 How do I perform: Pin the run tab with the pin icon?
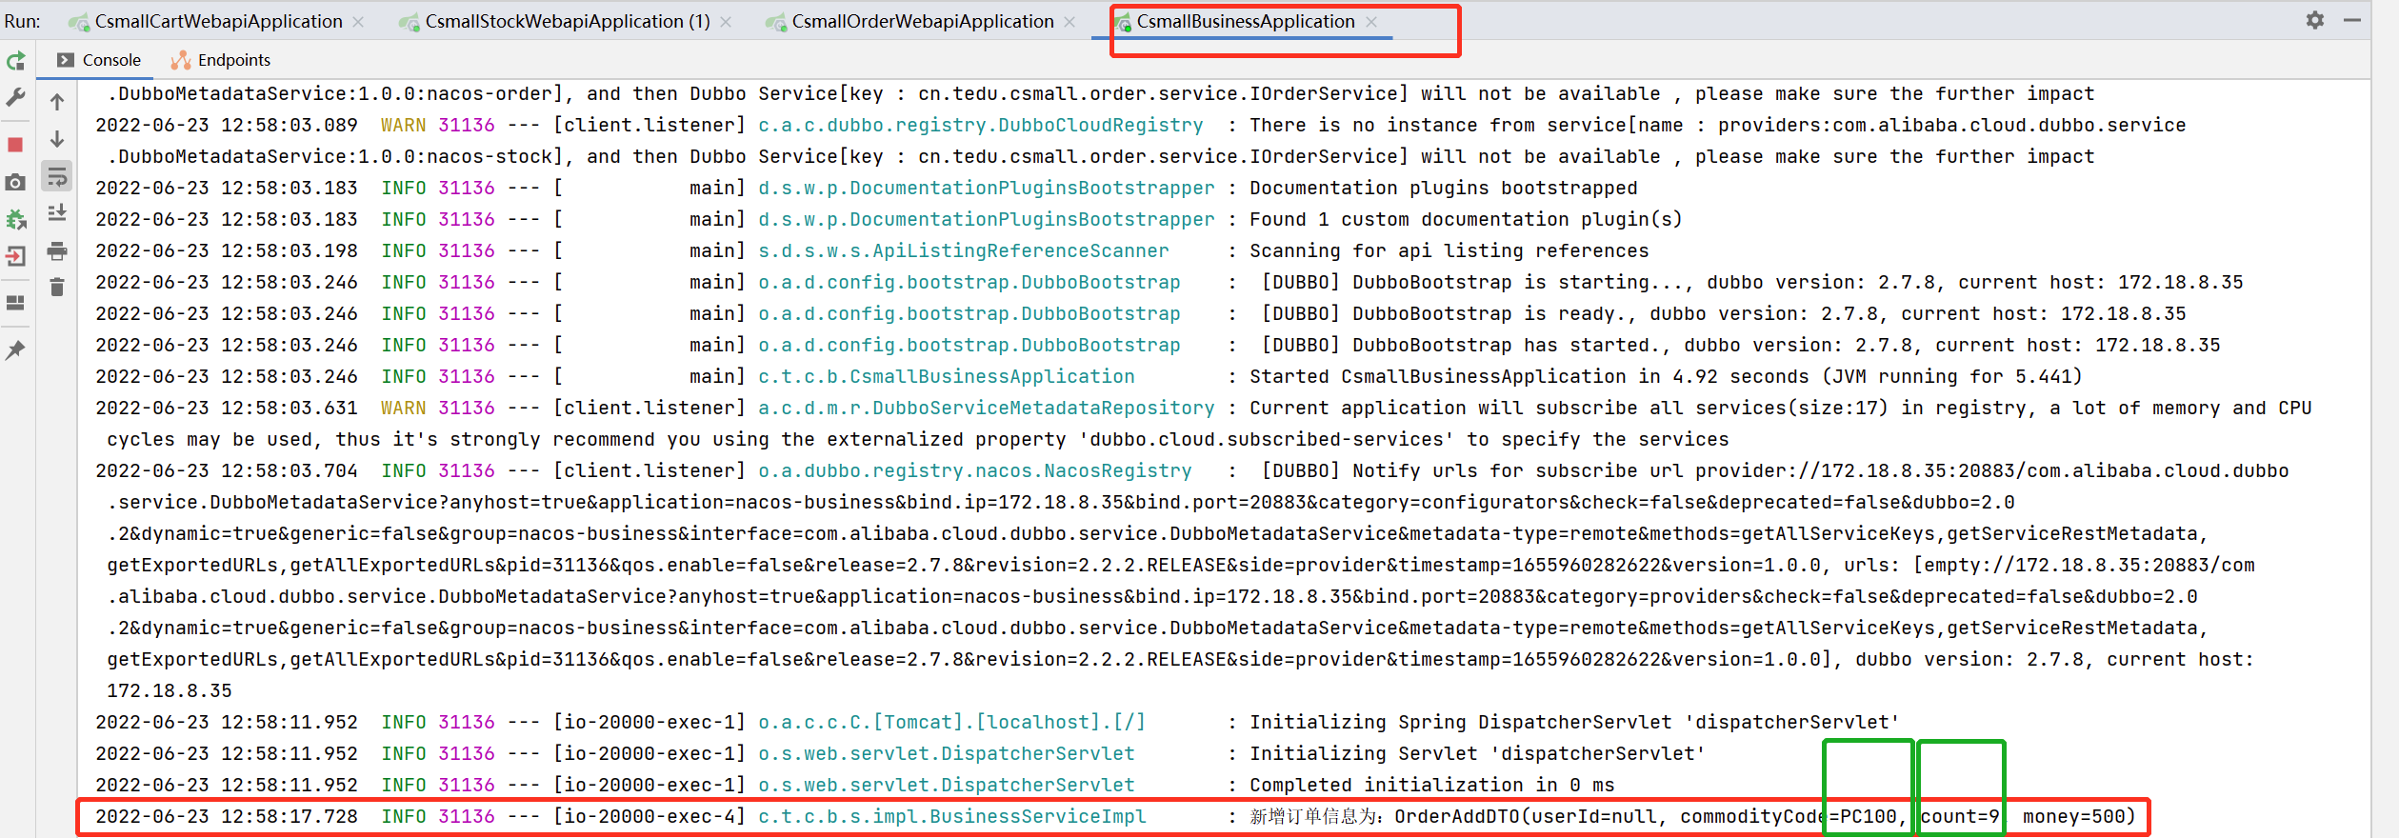[x=16, y=349]
